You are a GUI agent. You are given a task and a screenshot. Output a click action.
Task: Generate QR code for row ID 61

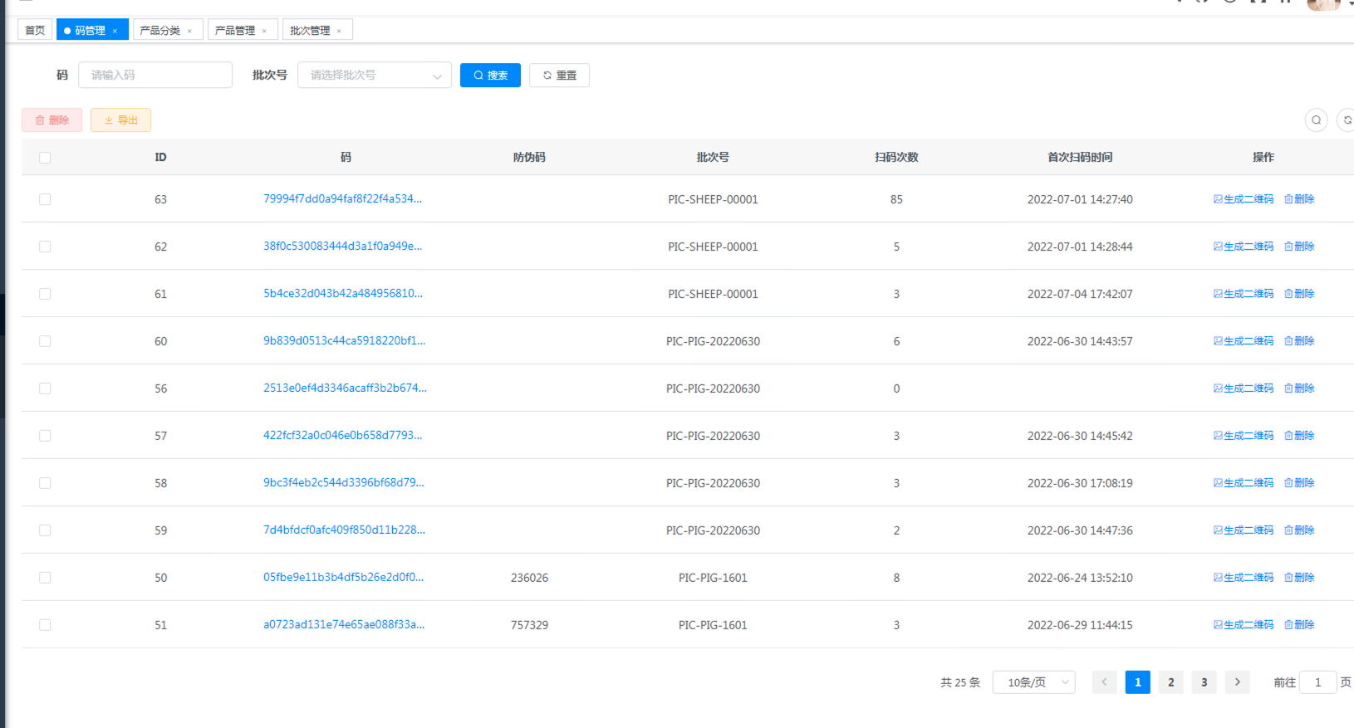point(1243,294)
